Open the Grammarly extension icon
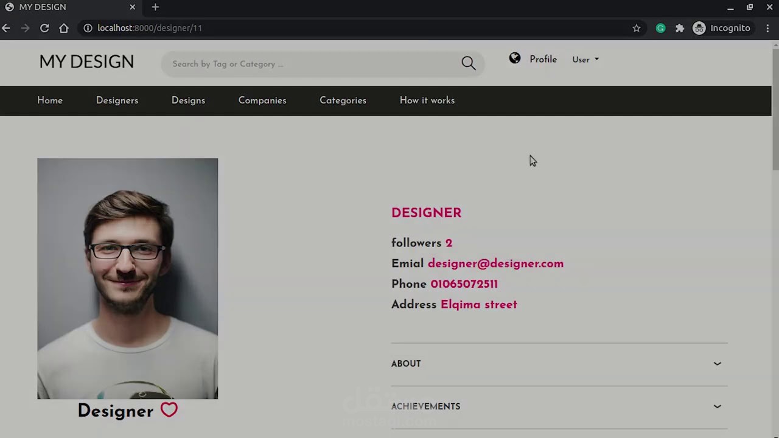 tap(660, 28)
